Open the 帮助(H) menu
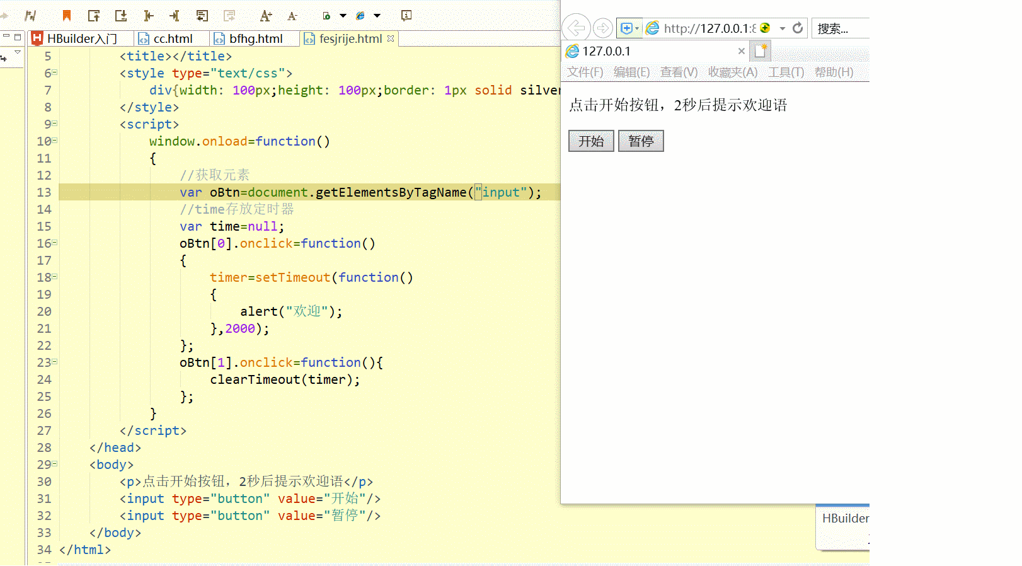1022x566 pixels. coord(834,72)
